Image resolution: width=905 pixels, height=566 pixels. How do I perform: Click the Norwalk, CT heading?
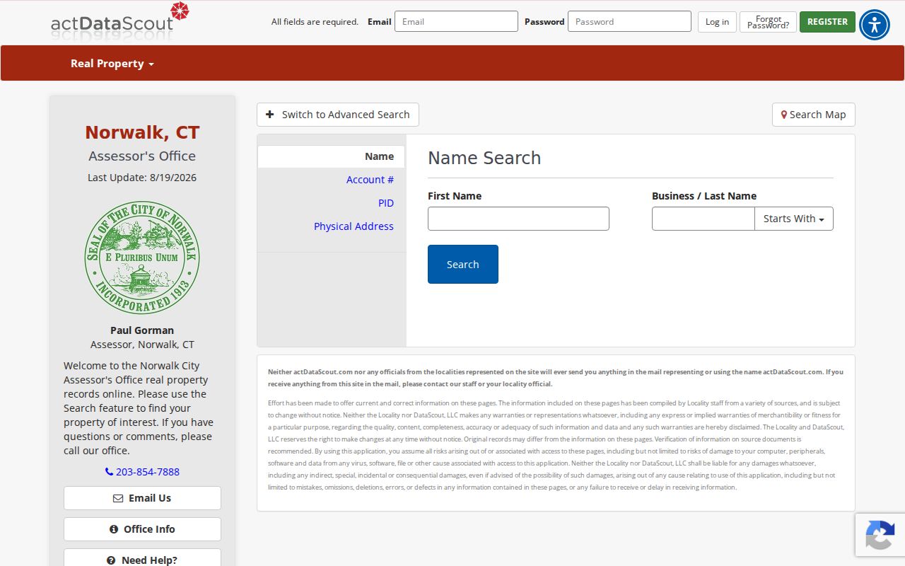(x=142, y=132)
